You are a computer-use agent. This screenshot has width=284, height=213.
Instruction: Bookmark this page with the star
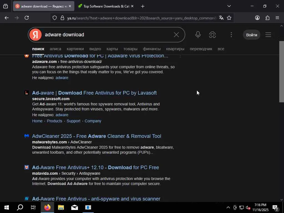(x=229, y=18)
